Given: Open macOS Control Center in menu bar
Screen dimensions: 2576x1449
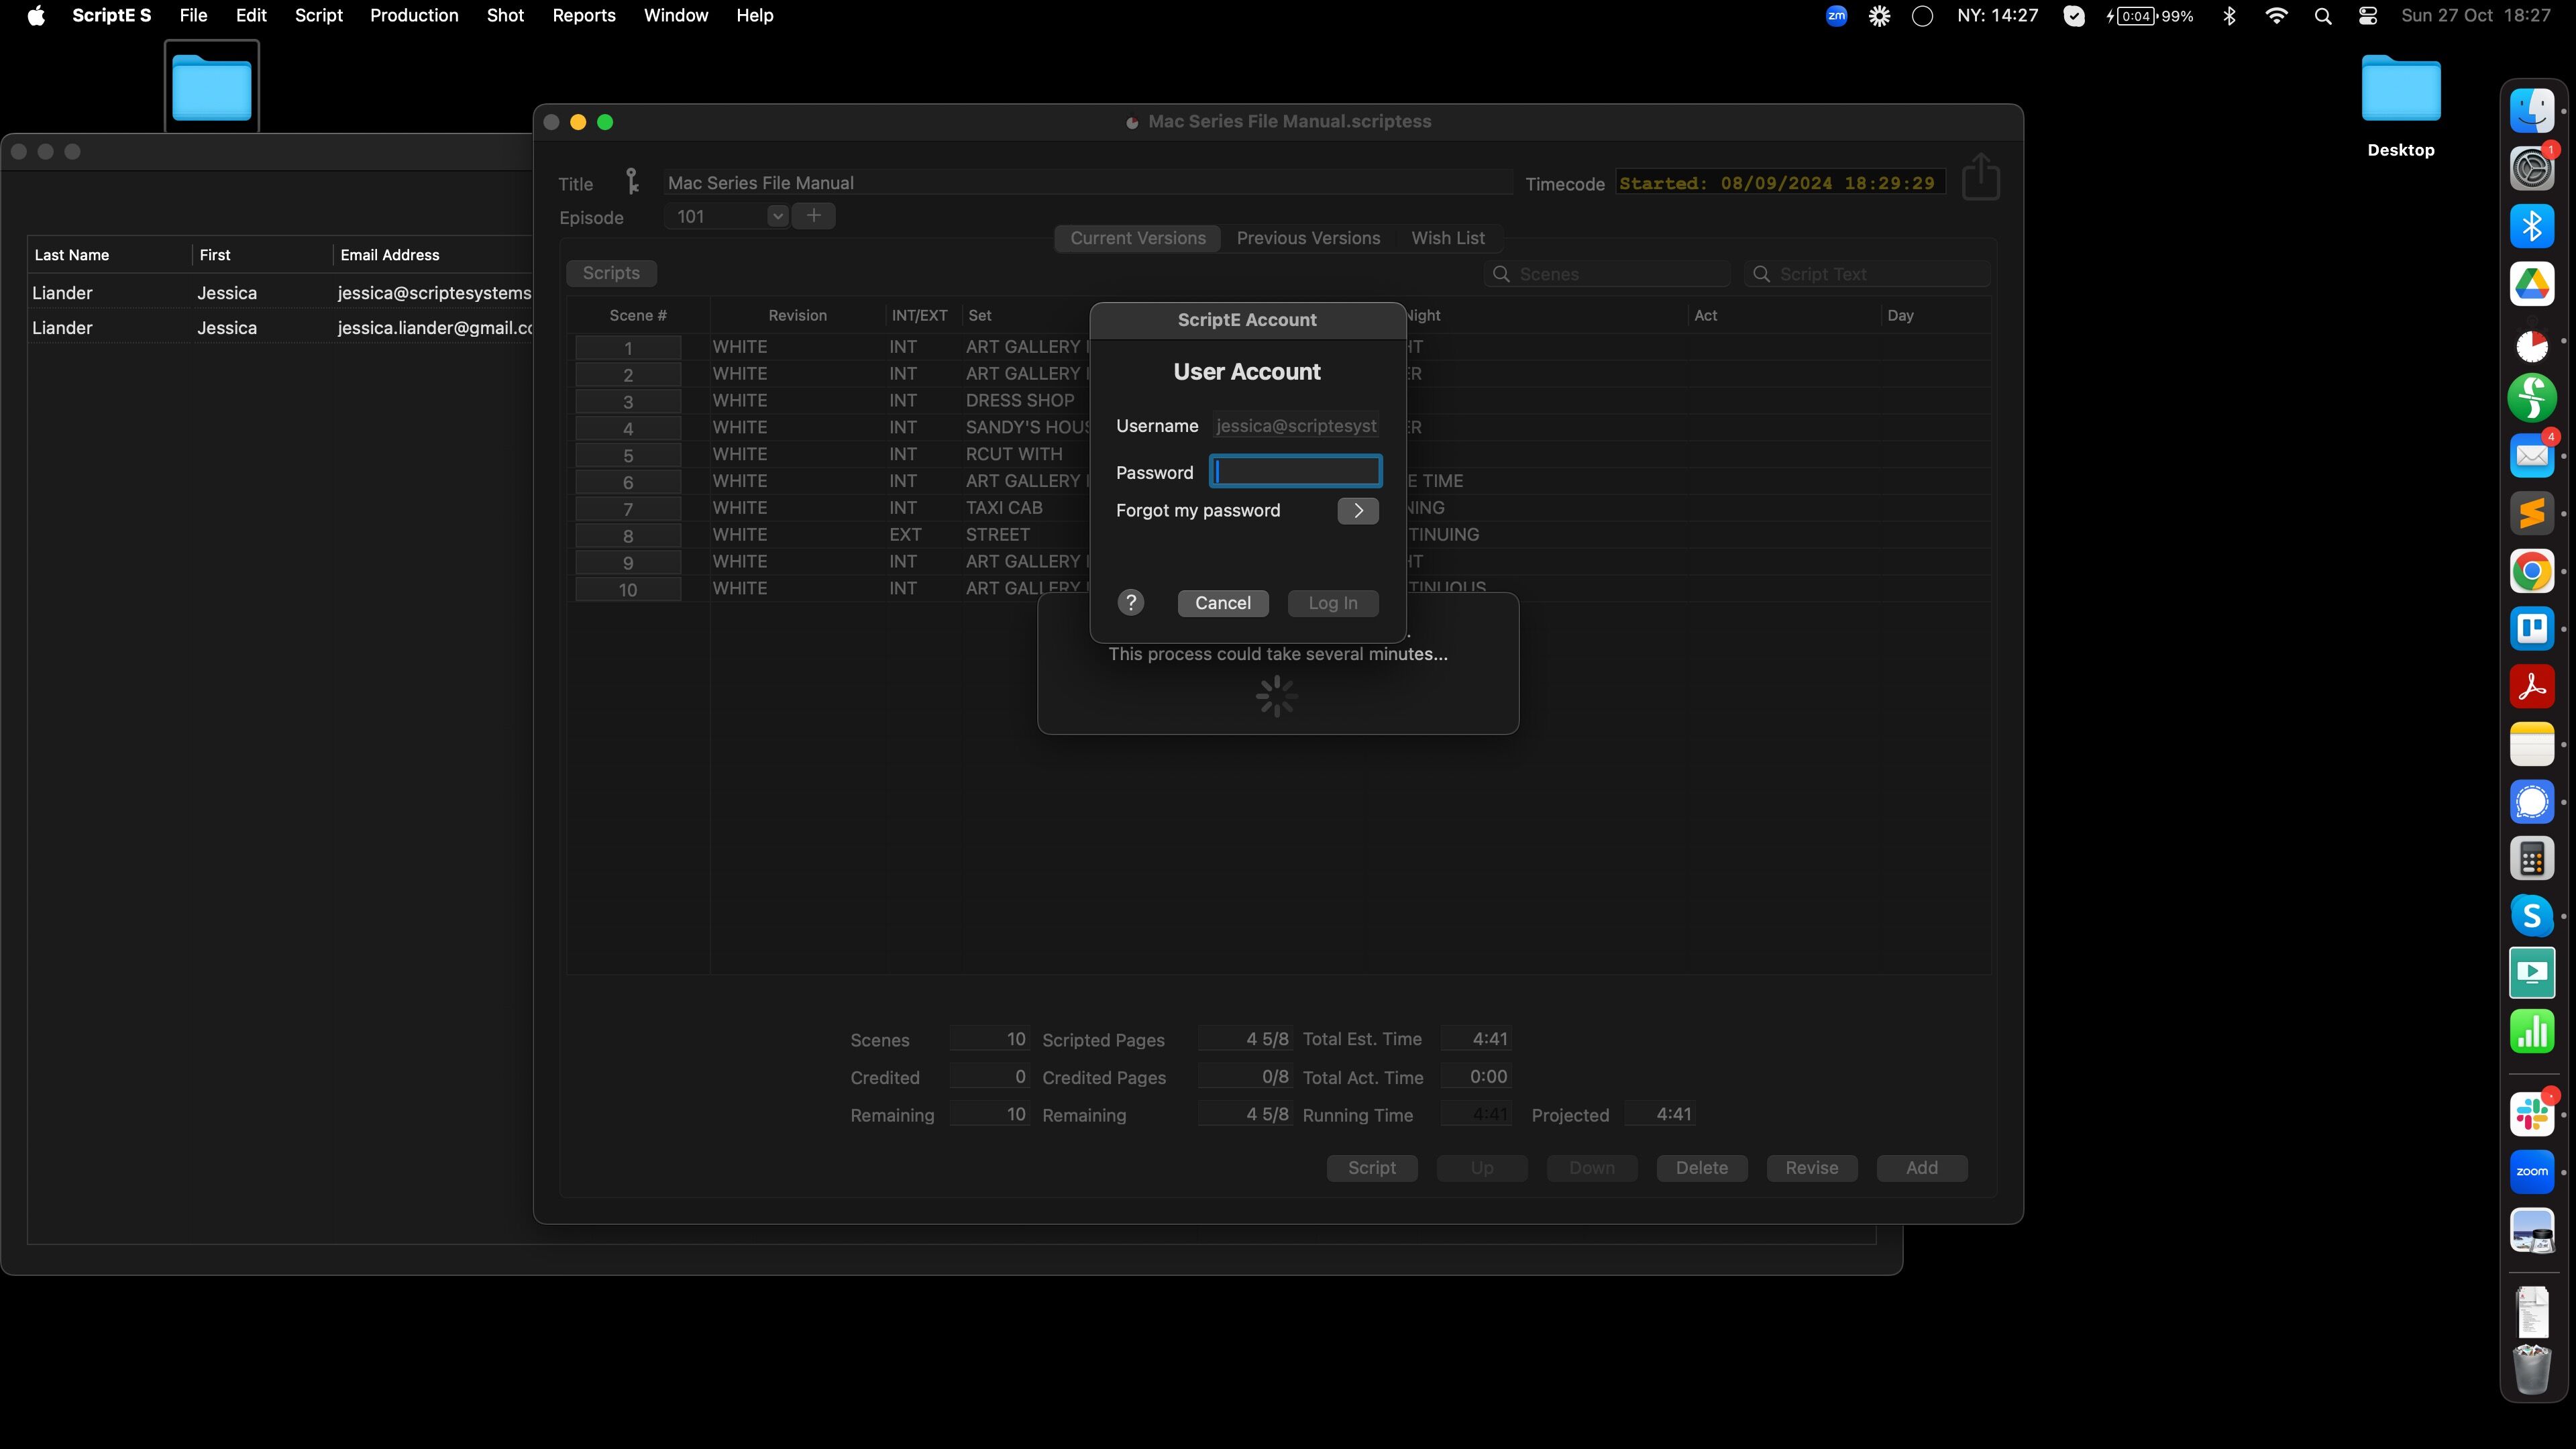Looking at the screenshot, I should point(2367,16).
